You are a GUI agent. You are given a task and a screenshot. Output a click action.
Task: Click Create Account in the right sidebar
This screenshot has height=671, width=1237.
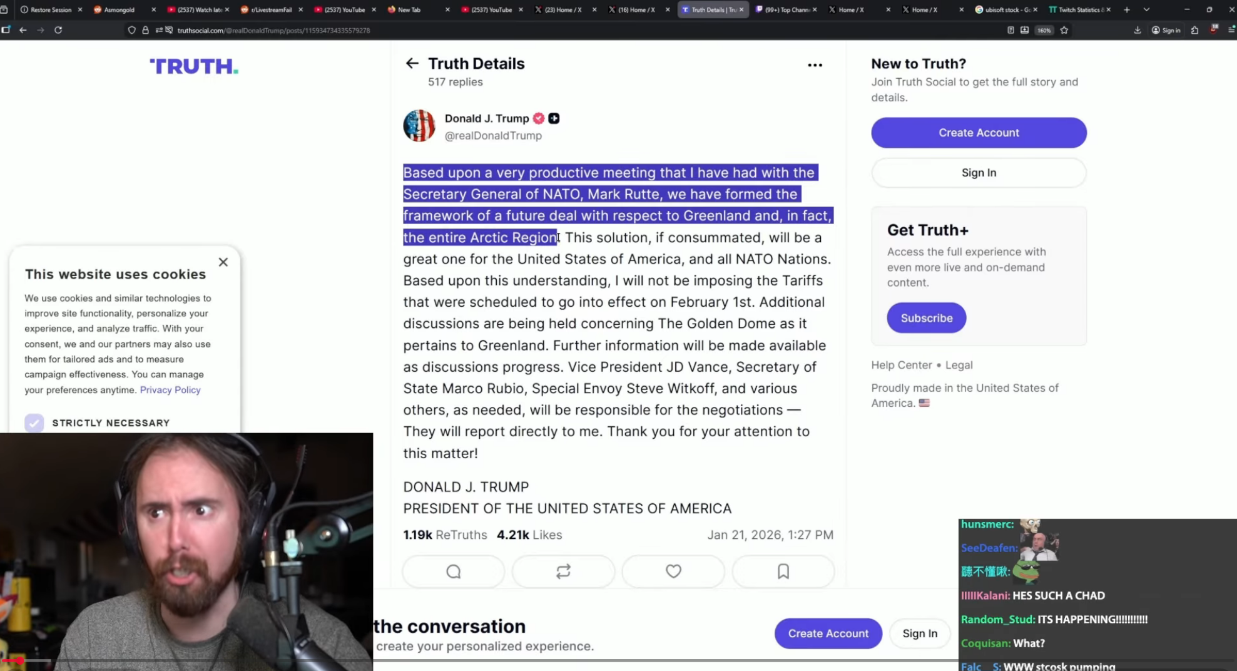point(979,133)
